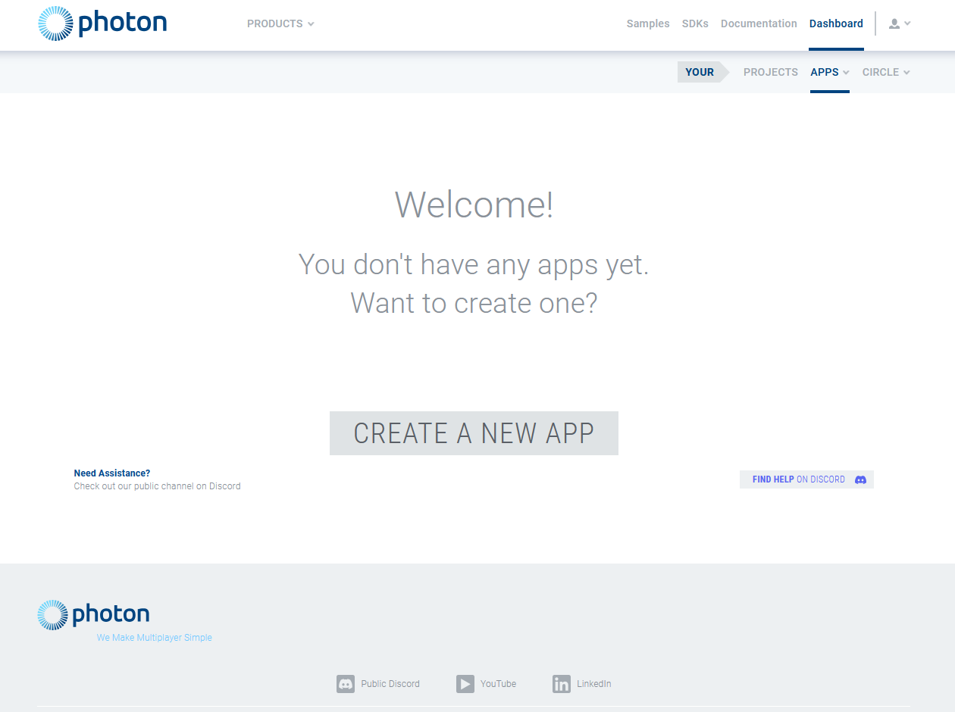Viewport: 955px width, 712px height.
Task: Open the LinkedIn text link
Action: [594, 684]
